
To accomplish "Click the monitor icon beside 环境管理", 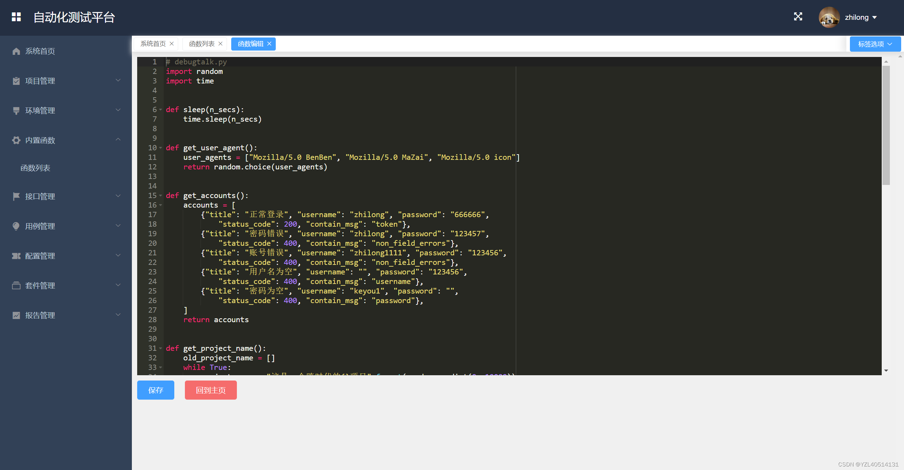I will tap(16, 111).
